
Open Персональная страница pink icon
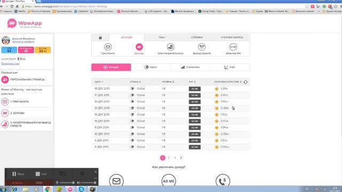coord(5,79)
